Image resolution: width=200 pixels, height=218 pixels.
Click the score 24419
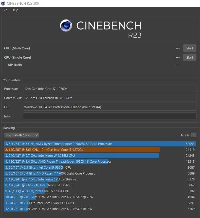pos(190,150)
